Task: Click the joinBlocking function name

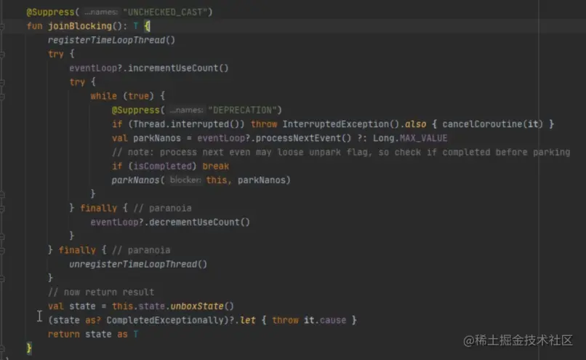Action: (x=80, y=26)
